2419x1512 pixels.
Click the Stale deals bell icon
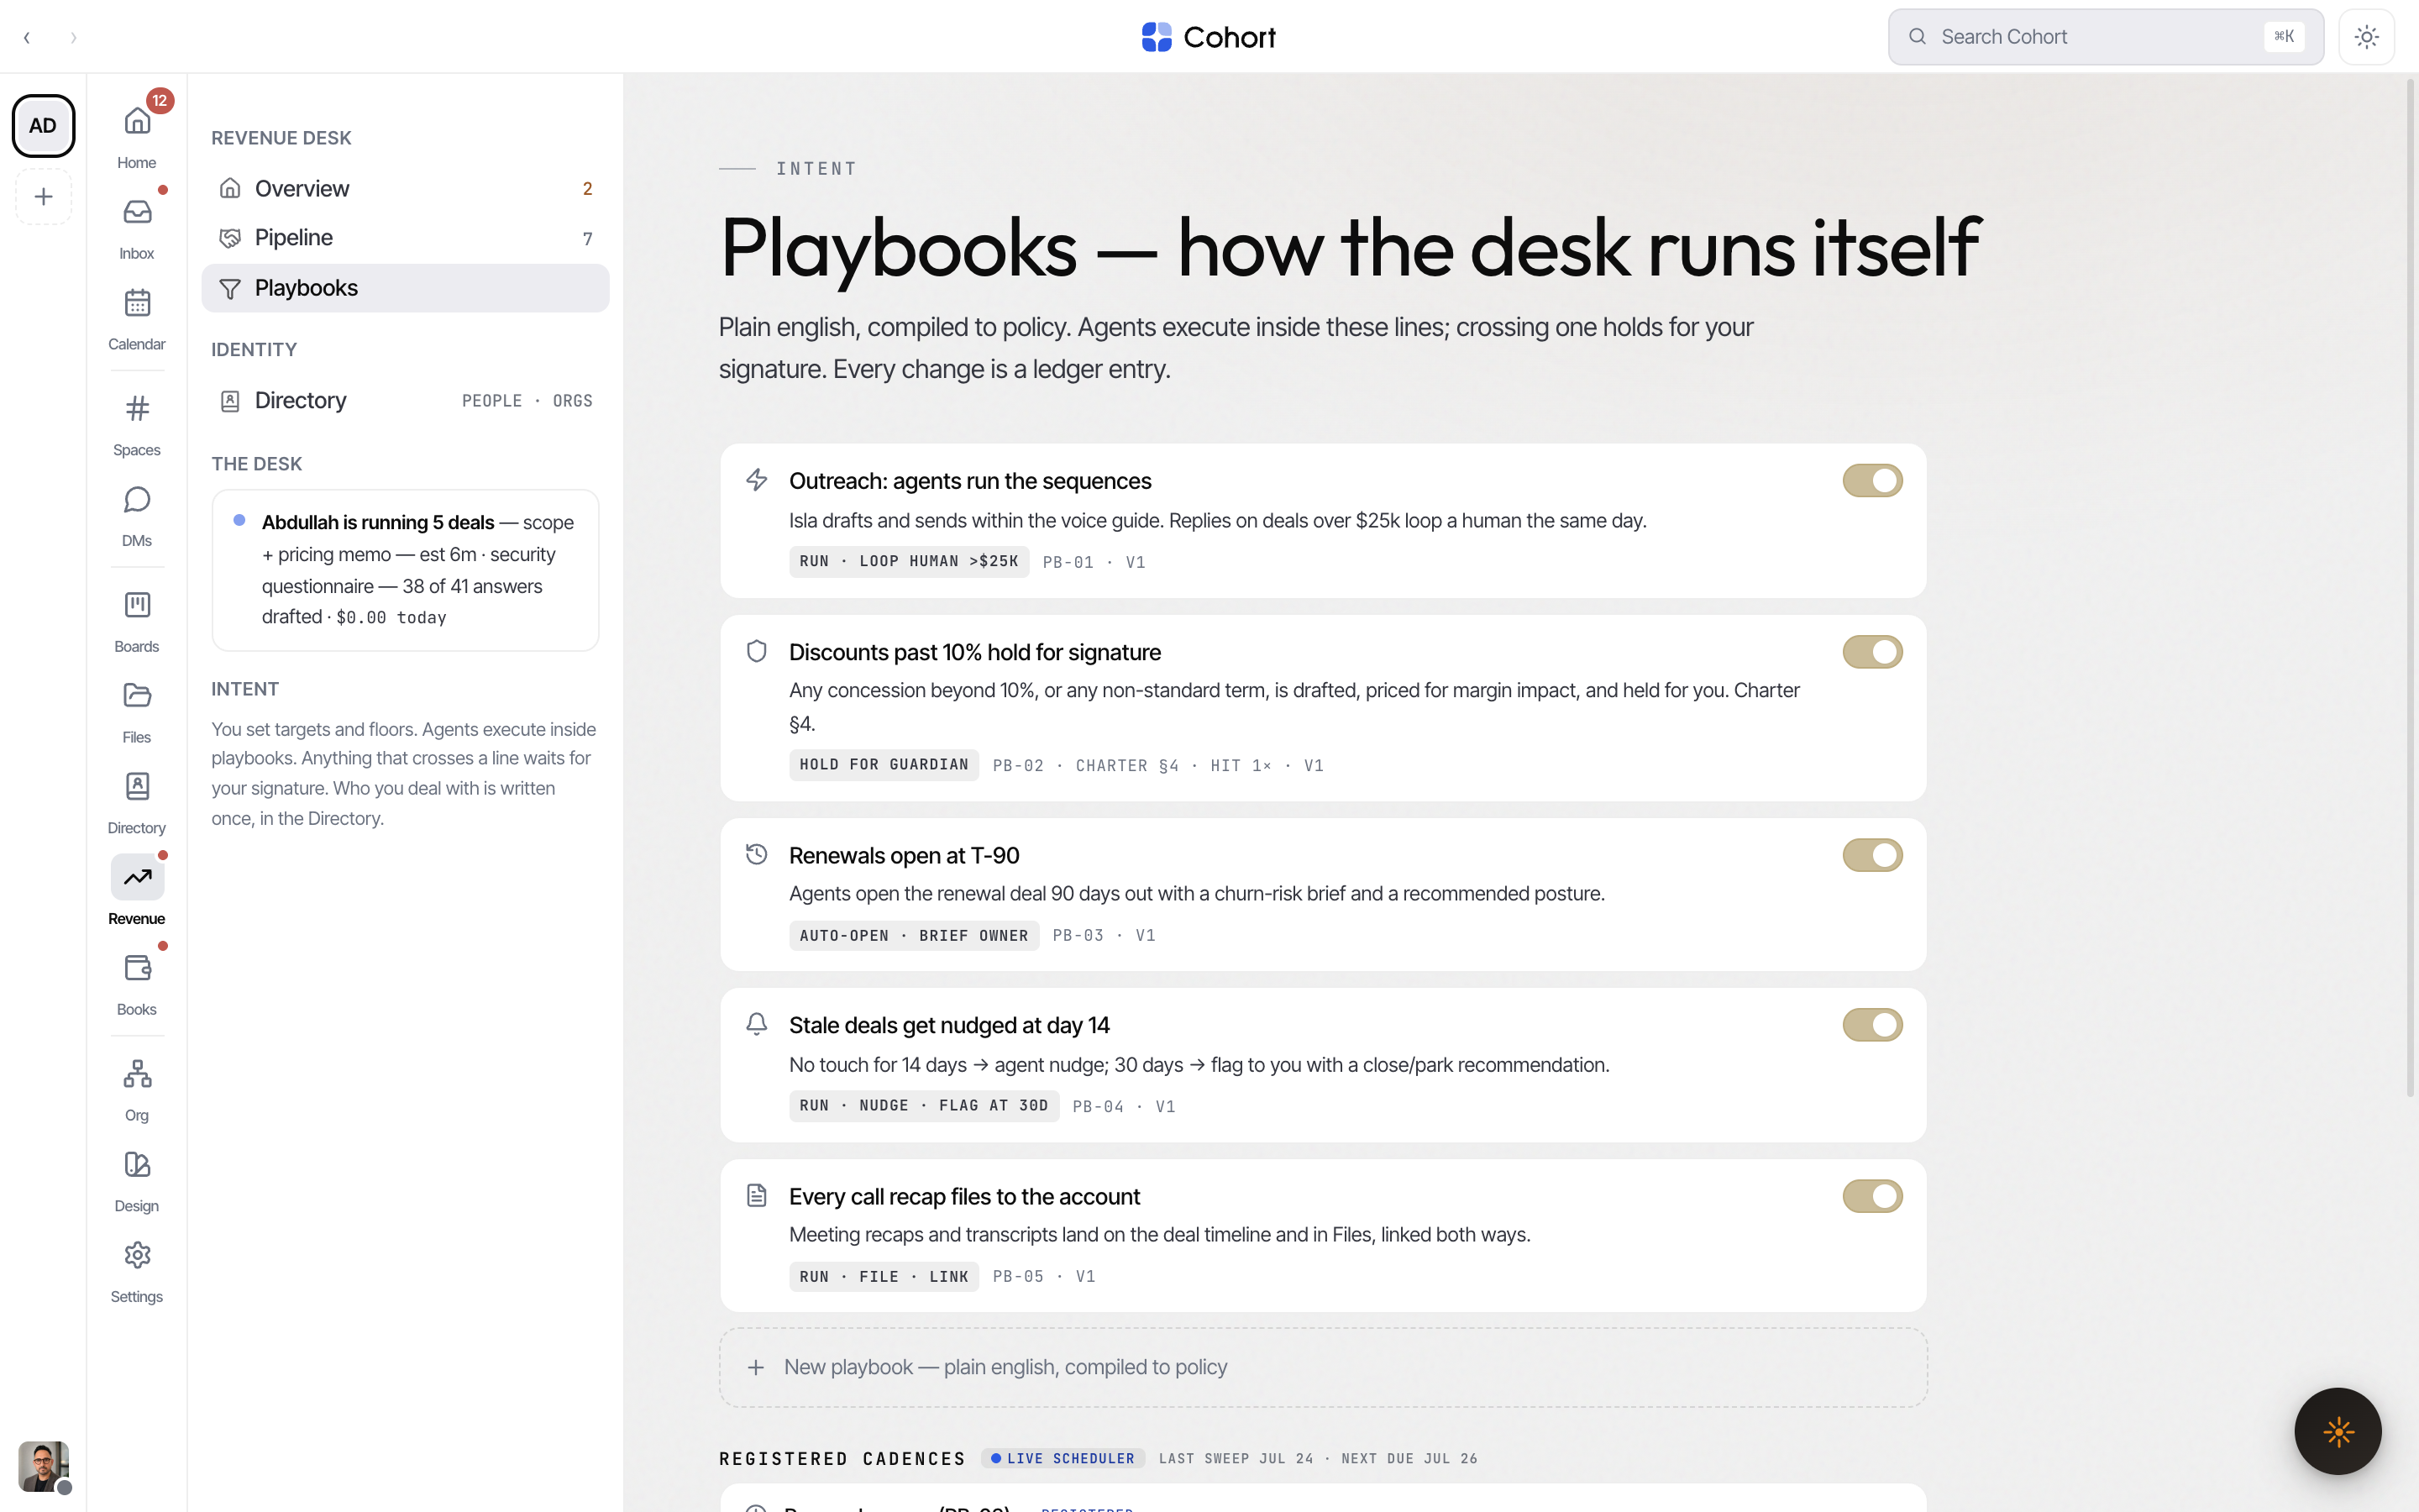[x=757, y=1024]
